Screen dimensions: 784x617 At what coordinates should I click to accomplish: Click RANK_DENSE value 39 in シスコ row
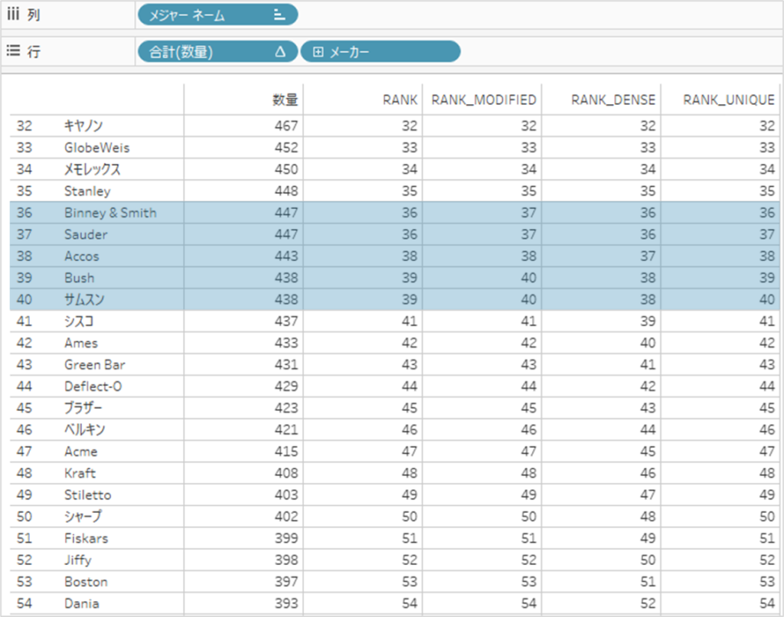click(x=648, y=321)
